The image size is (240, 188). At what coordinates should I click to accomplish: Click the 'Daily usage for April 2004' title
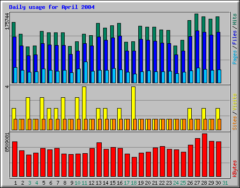coord(52,7)
